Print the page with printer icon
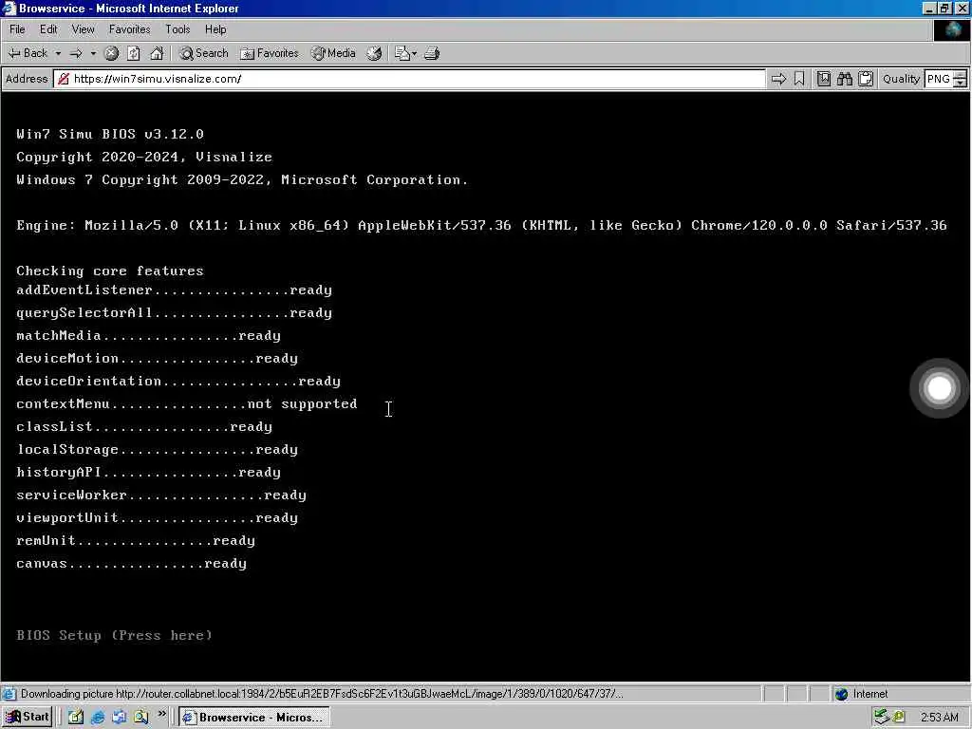 click(432, 53)
